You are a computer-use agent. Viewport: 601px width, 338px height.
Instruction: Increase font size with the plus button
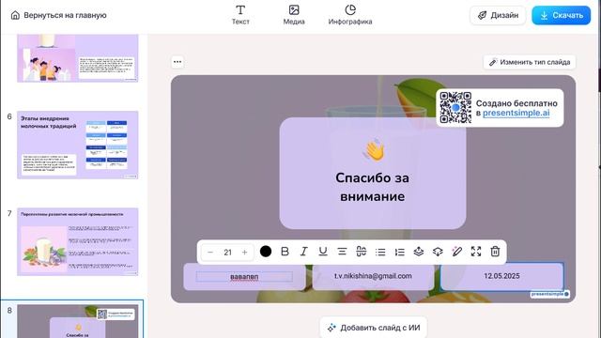(244, 253)
